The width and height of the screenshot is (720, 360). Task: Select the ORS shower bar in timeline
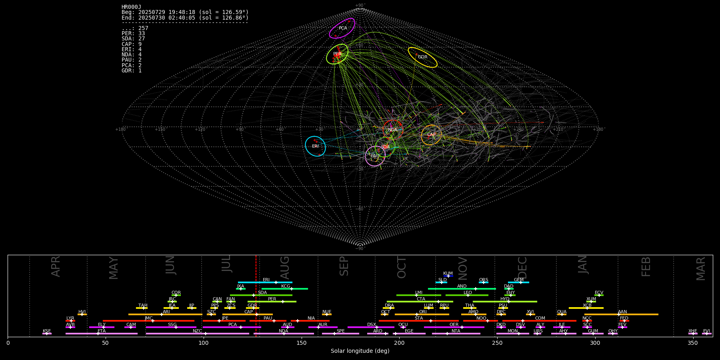coord(484,282)
